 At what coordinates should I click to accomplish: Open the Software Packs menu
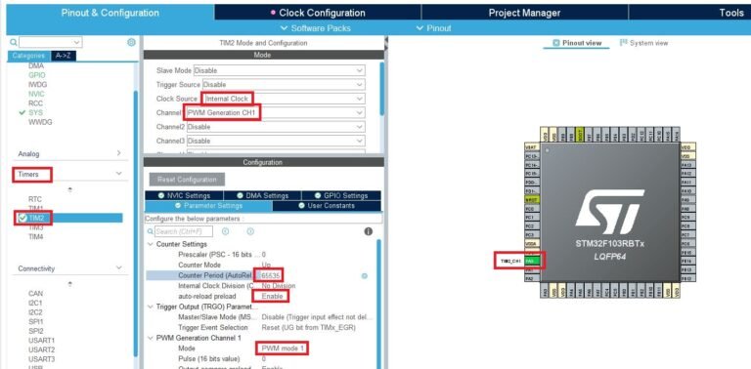coord(316,28)
